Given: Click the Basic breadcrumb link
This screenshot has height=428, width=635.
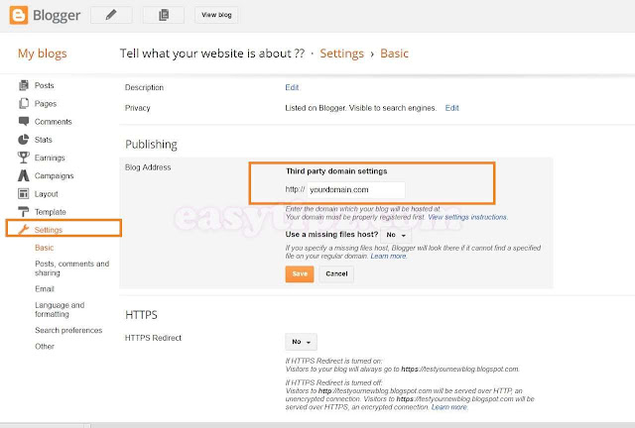Looking at the screenshot, I should (x=394, y=53).
